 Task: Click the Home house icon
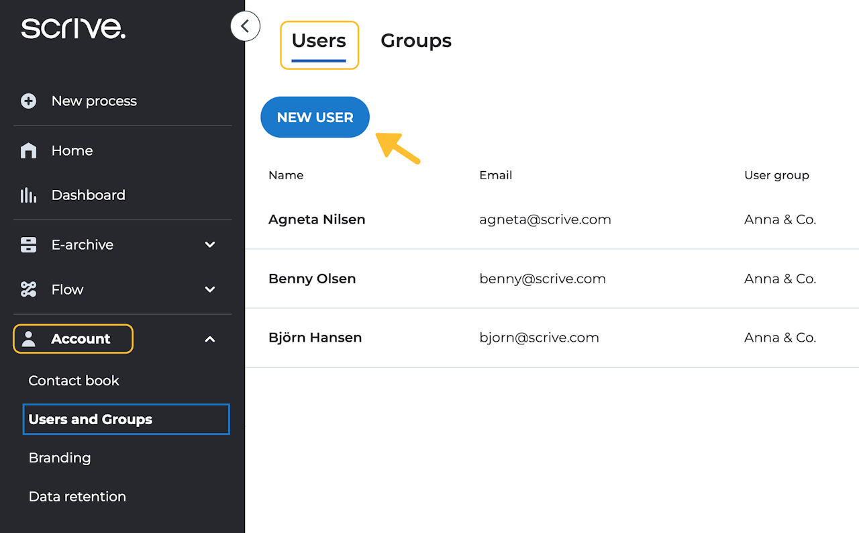[28, 151]
